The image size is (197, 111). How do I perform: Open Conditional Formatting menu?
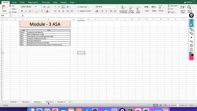(x=123, y=9)
